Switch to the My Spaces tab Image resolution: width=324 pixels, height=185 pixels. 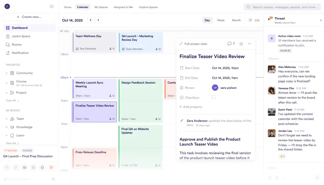(x=101, y=7)
